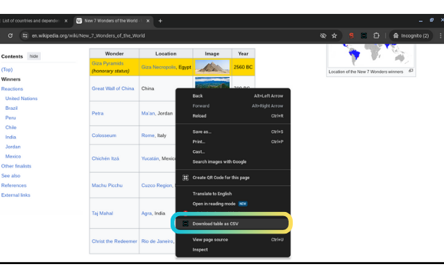Go to See also section
The width and height of the screenshot is (444, 278).
(11, 176)
